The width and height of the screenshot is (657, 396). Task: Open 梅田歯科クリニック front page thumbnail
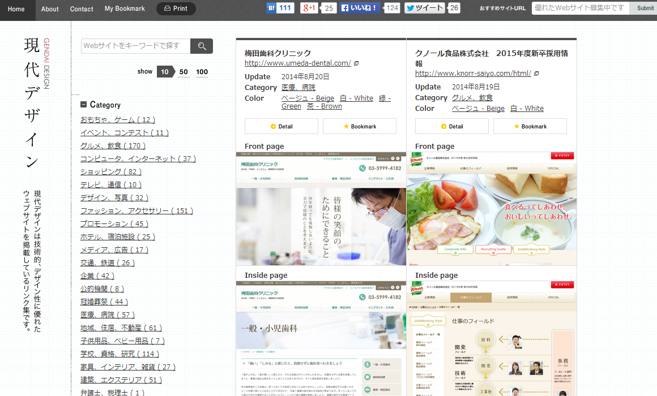pos(321,208)
